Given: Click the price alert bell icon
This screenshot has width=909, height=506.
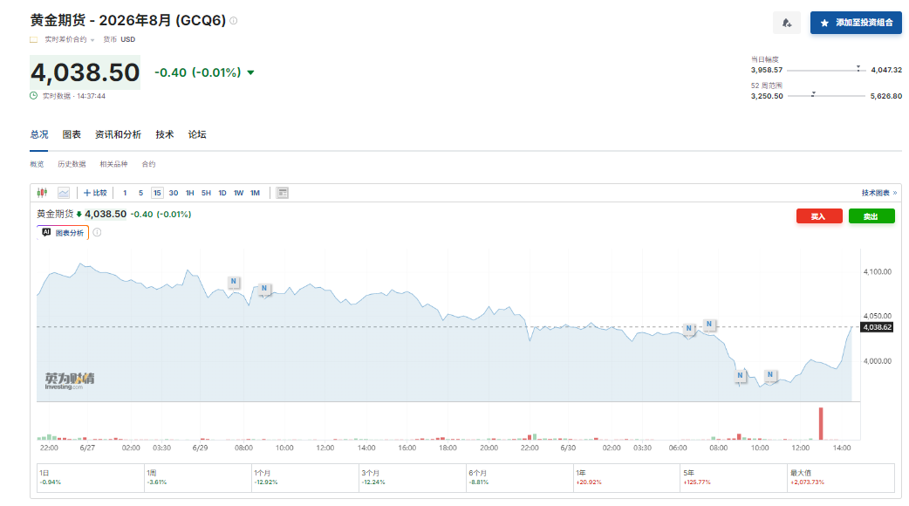Looking at the screenshot, I should point(787,24).
